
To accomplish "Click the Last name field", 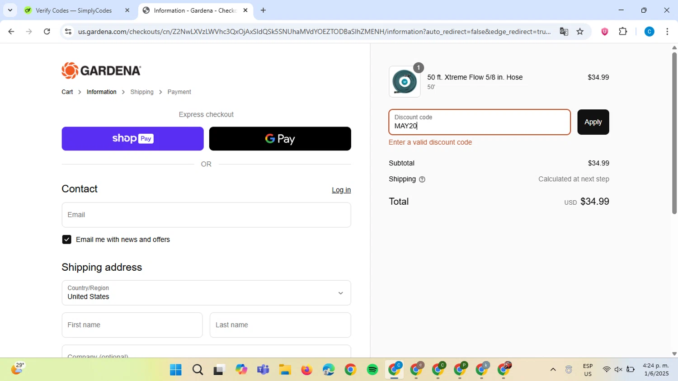I will pyautogui.click(x=280, y=325).
